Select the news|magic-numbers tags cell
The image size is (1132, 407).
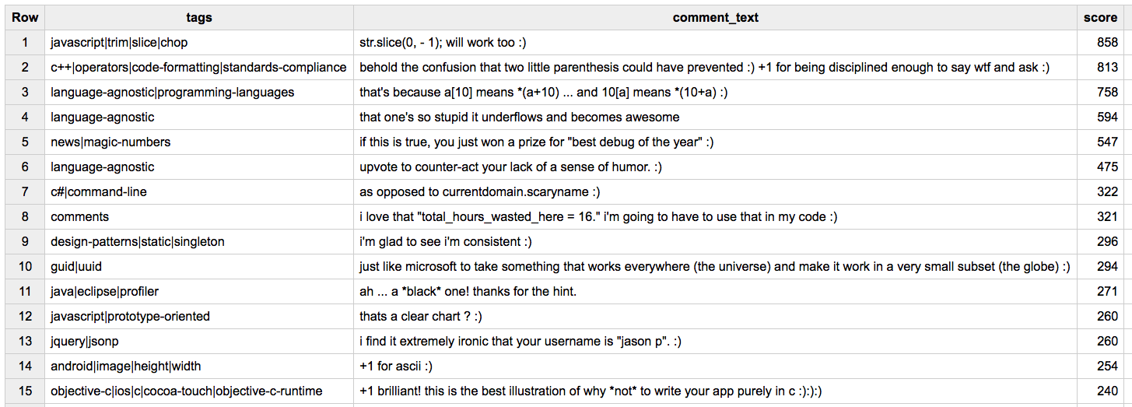110,142
